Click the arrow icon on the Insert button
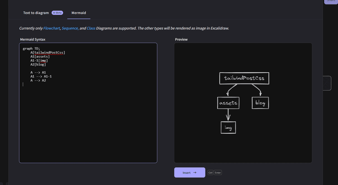Viewport: 338px width, 185px height. pyautogui.click(x=194, y=173)
